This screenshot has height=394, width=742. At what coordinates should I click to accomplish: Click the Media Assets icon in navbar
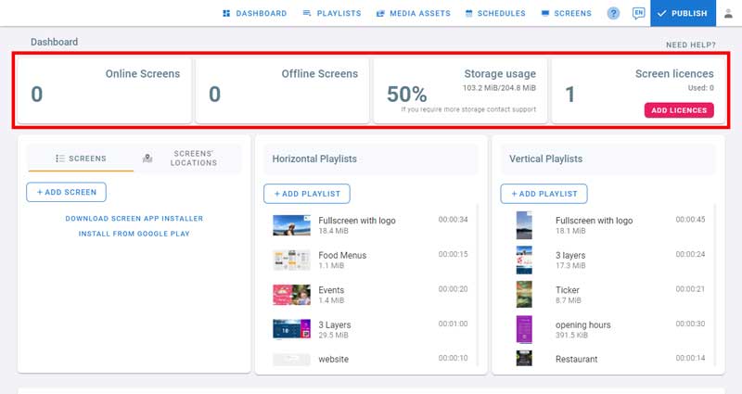[380, 13]
